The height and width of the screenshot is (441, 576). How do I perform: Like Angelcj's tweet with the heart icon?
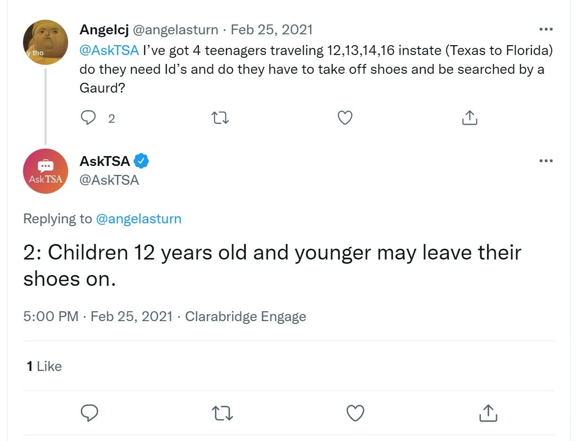tap(345, 118)
